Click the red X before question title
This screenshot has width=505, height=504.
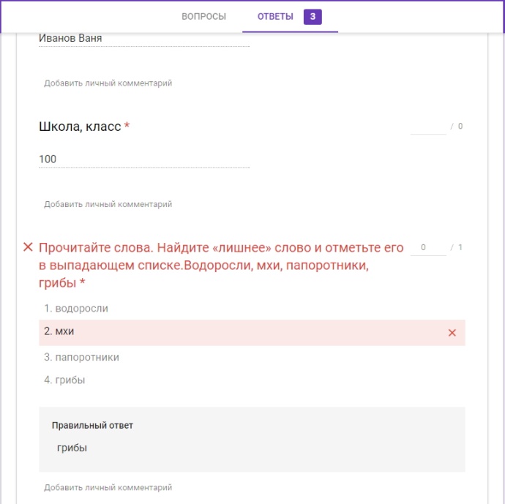(x=28, y=247)
